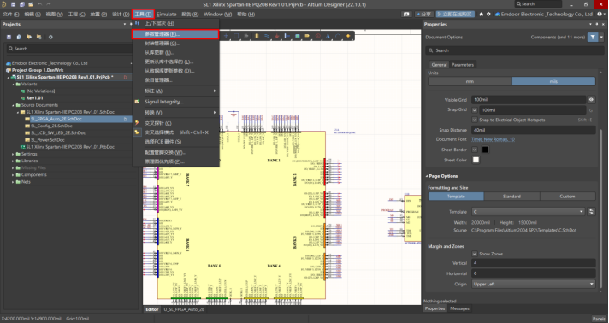Click the Times New Roman, 10 font link
Image resolution: width=609 pixels, height=323 pixels.
493,139
